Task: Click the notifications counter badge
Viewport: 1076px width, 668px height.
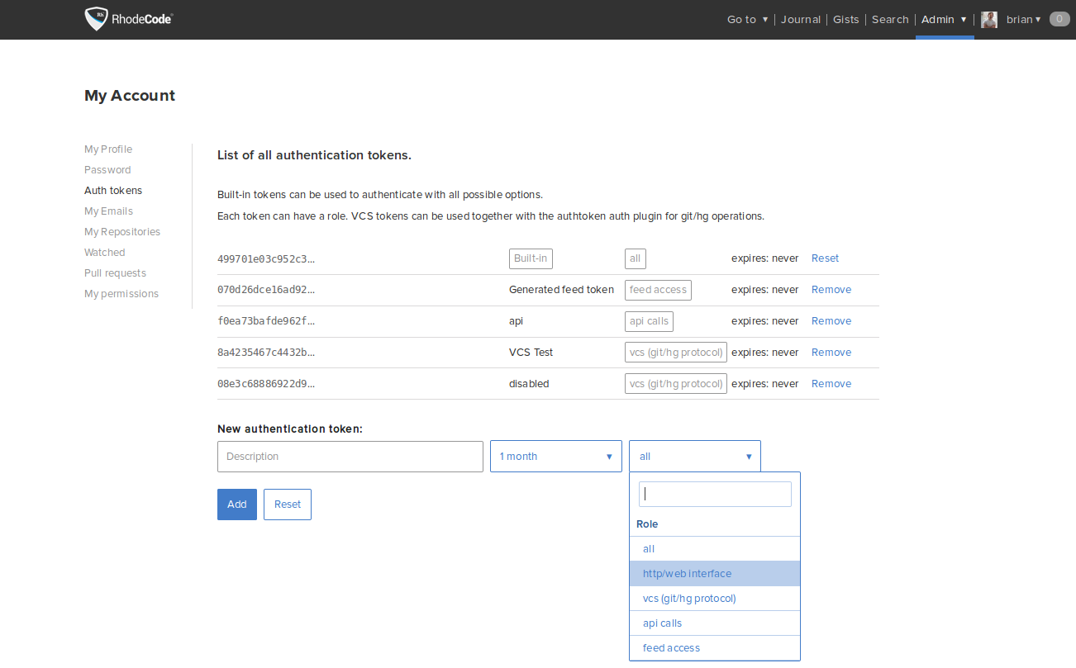Action: (x=1059, y=19)
